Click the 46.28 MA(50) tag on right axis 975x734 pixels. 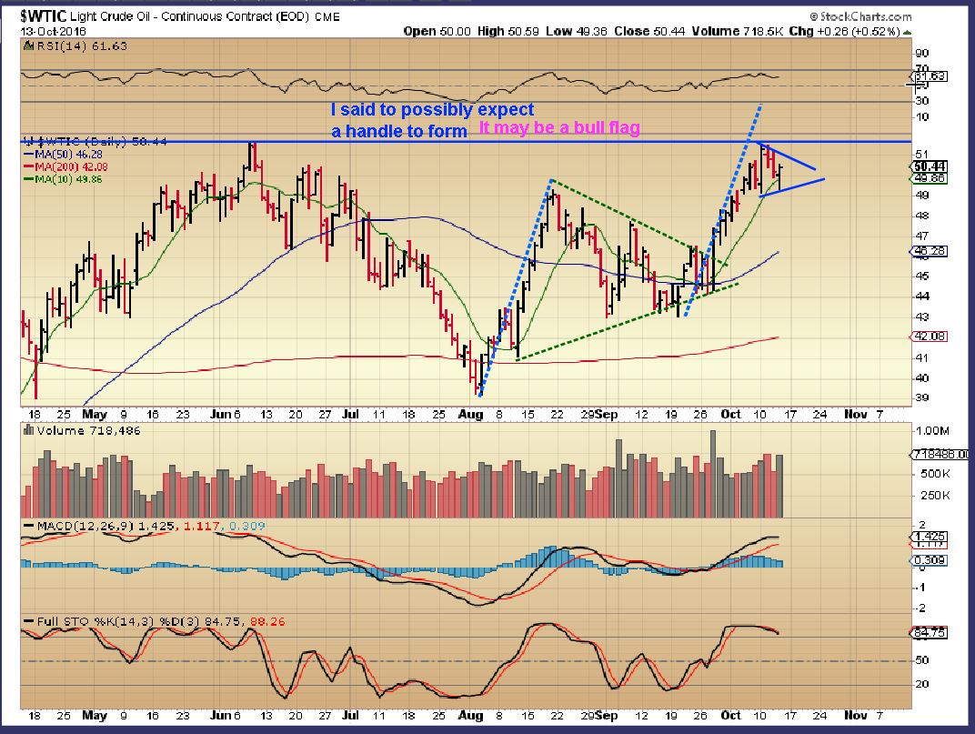pyautogui.click(x=930, y=251)
